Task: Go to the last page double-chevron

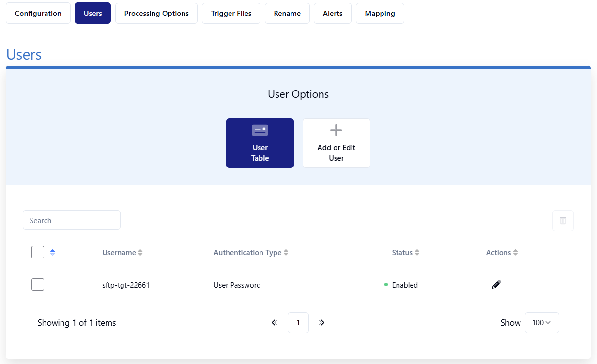Action: (321, 323)
